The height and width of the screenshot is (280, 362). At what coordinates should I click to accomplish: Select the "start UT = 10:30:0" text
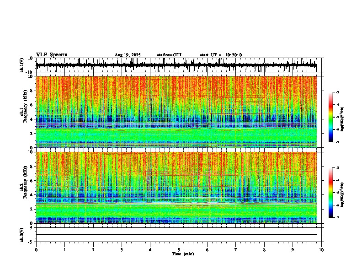(x=221, y=55)
